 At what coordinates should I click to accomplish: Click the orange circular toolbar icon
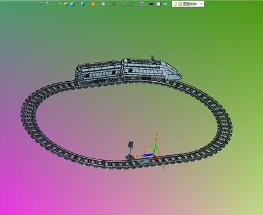[x=93, y=4]
